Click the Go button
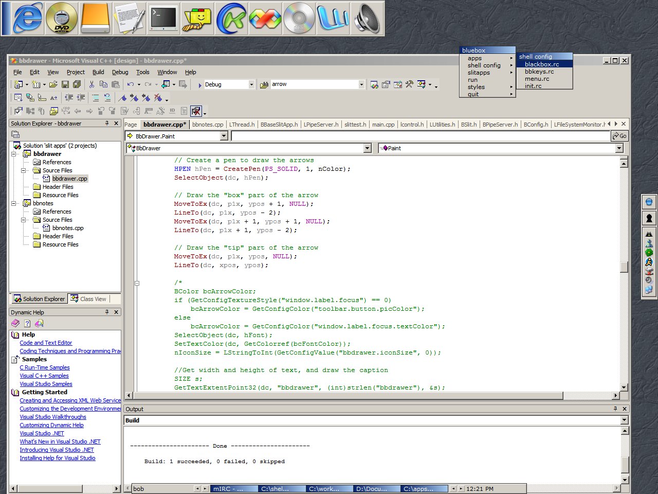The height and width of the screenshot is (494, 658). click(619, 136)
